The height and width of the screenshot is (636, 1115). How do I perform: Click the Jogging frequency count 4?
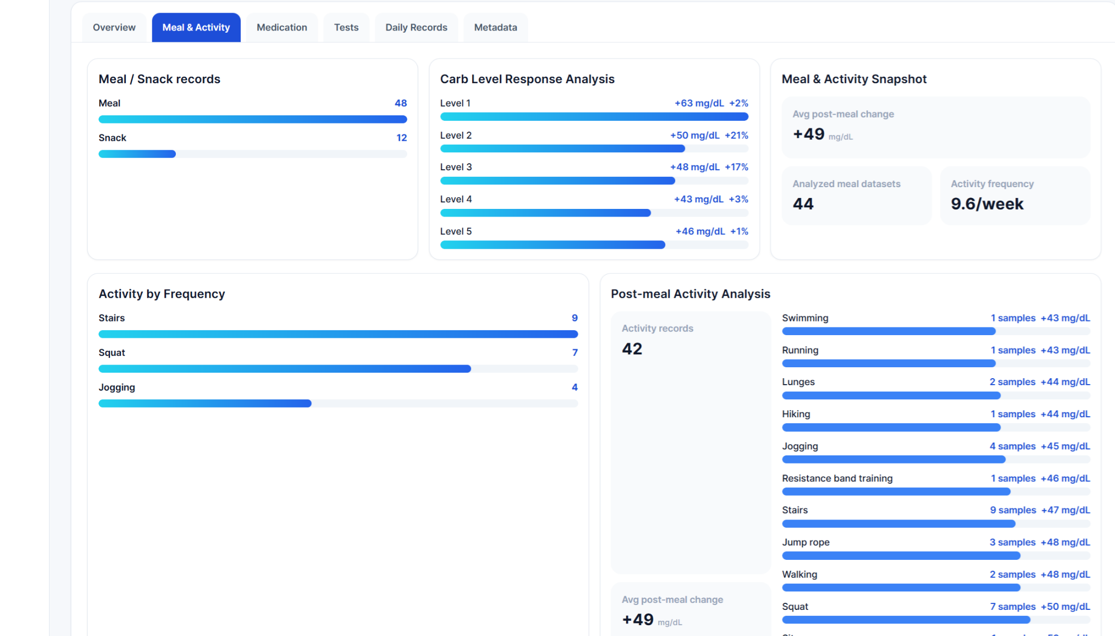tap(575, 387)
